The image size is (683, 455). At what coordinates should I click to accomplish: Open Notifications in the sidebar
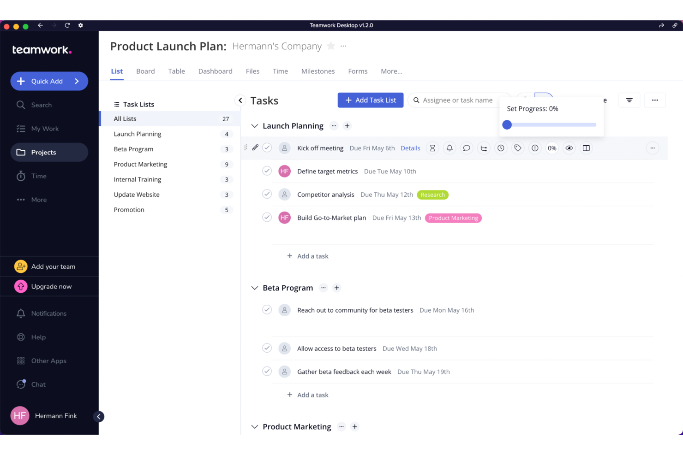coord(49,313)
